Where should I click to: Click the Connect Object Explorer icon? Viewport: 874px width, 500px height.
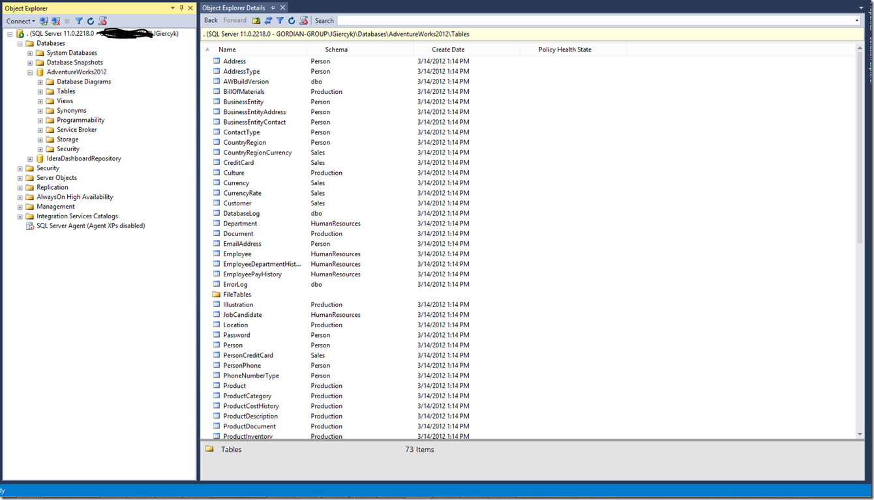click(x=44, y=21)
